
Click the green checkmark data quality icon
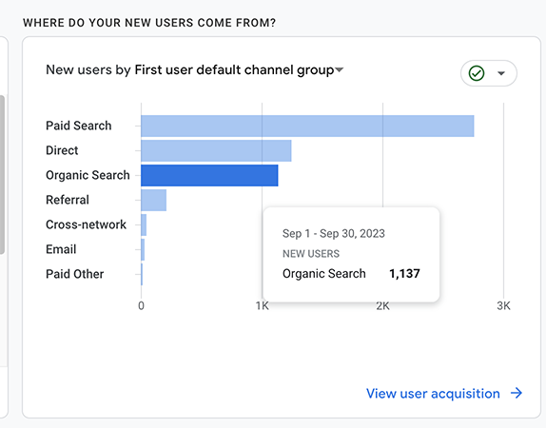(477, 73)
